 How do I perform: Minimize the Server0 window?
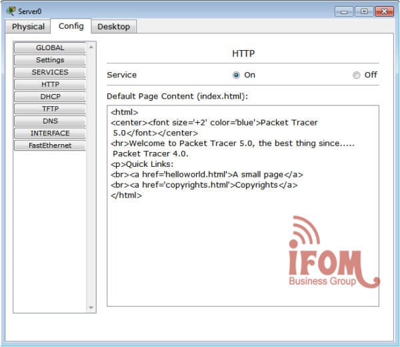tap(345, 11)
